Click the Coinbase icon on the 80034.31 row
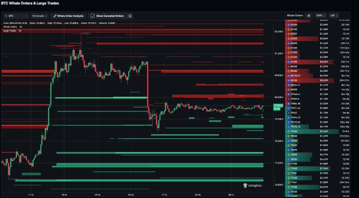359x198 pixels. click(x=289, y=85)
